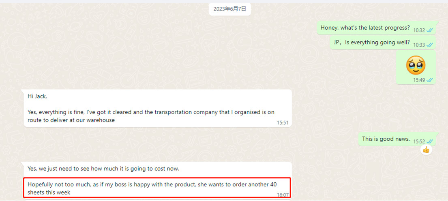The image size is (448, 201).
Task: Click the 10:33 timestamp on the JP message
Action: pos(419,45)
